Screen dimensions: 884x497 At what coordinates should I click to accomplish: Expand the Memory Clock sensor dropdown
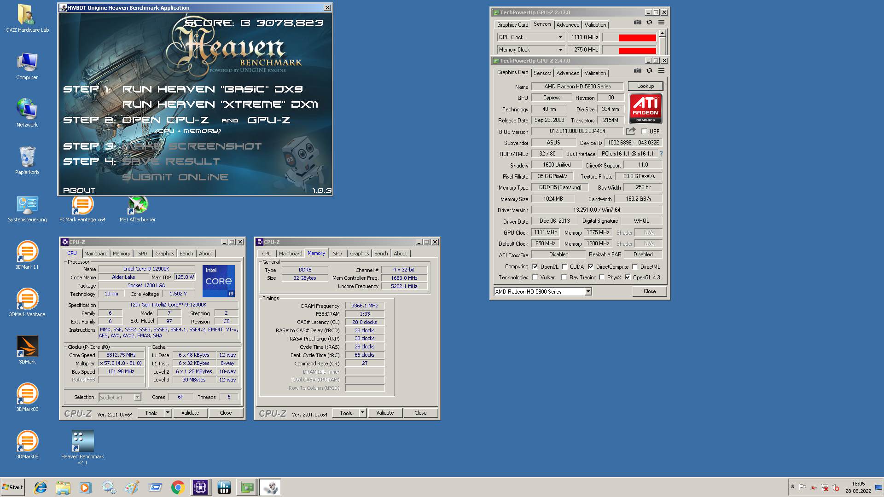(560, 50)
